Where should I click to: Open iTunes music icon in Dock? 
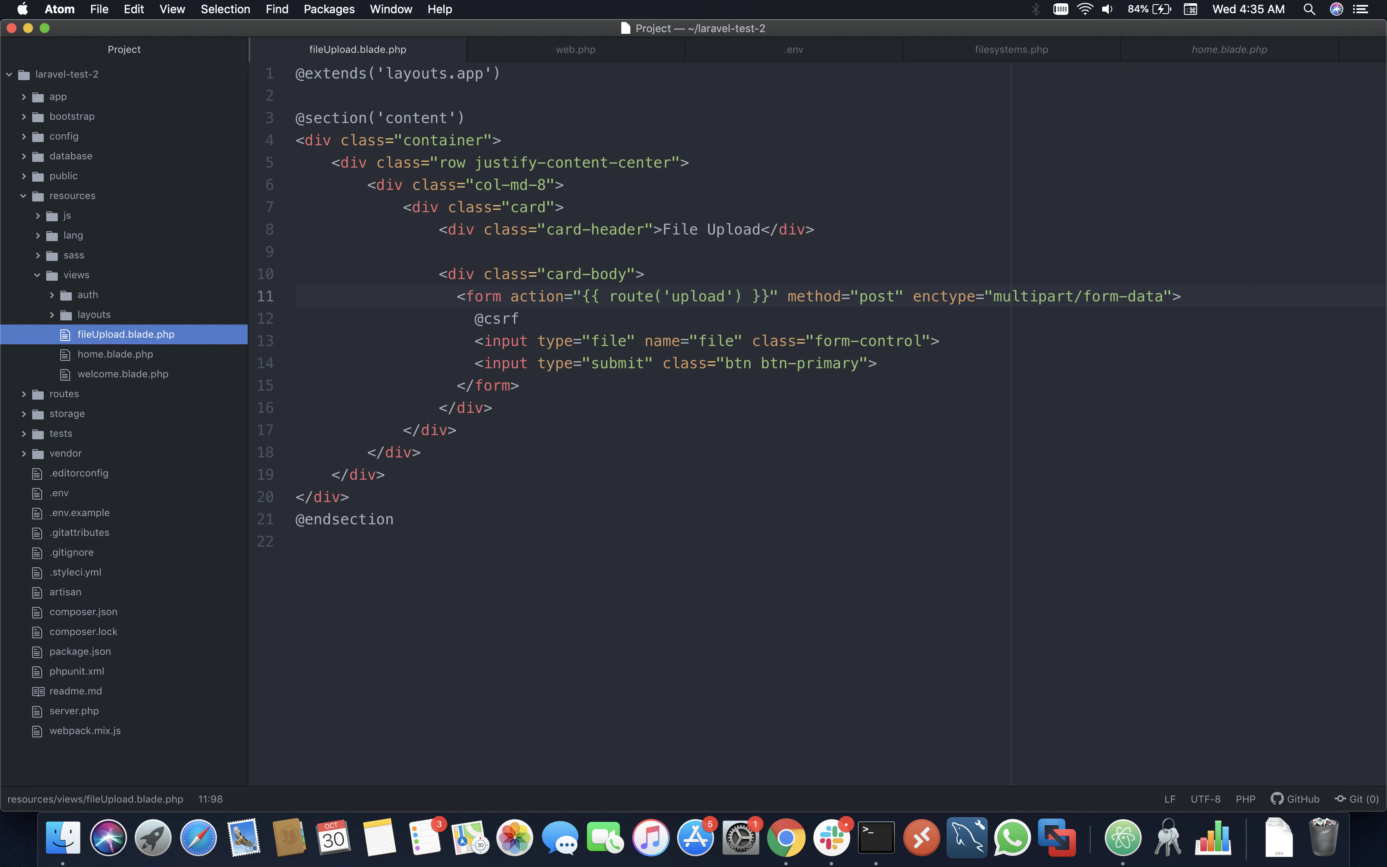[651, 838]
